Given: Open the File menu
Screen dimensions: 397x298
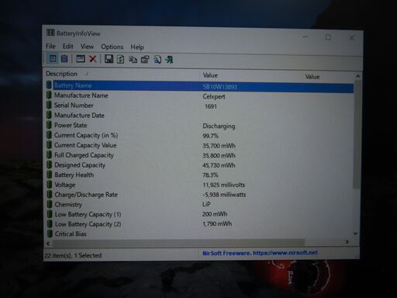Looking at the screenshot, I should coord(50,46).
